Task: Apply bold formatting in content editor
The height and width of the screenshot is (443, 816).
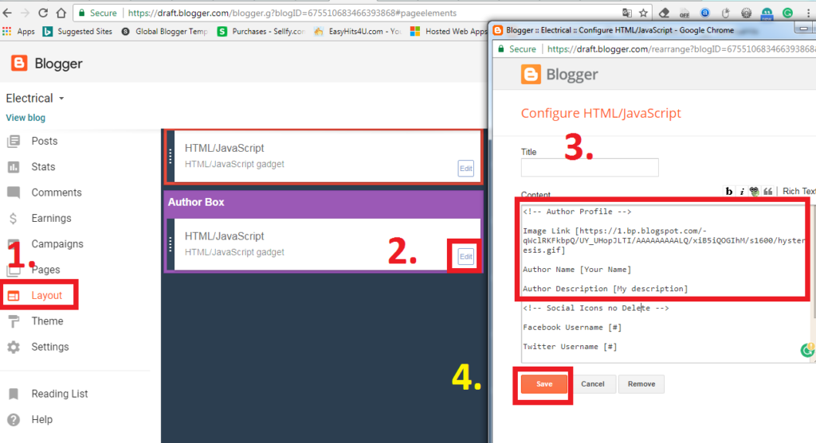Action: 728,192
